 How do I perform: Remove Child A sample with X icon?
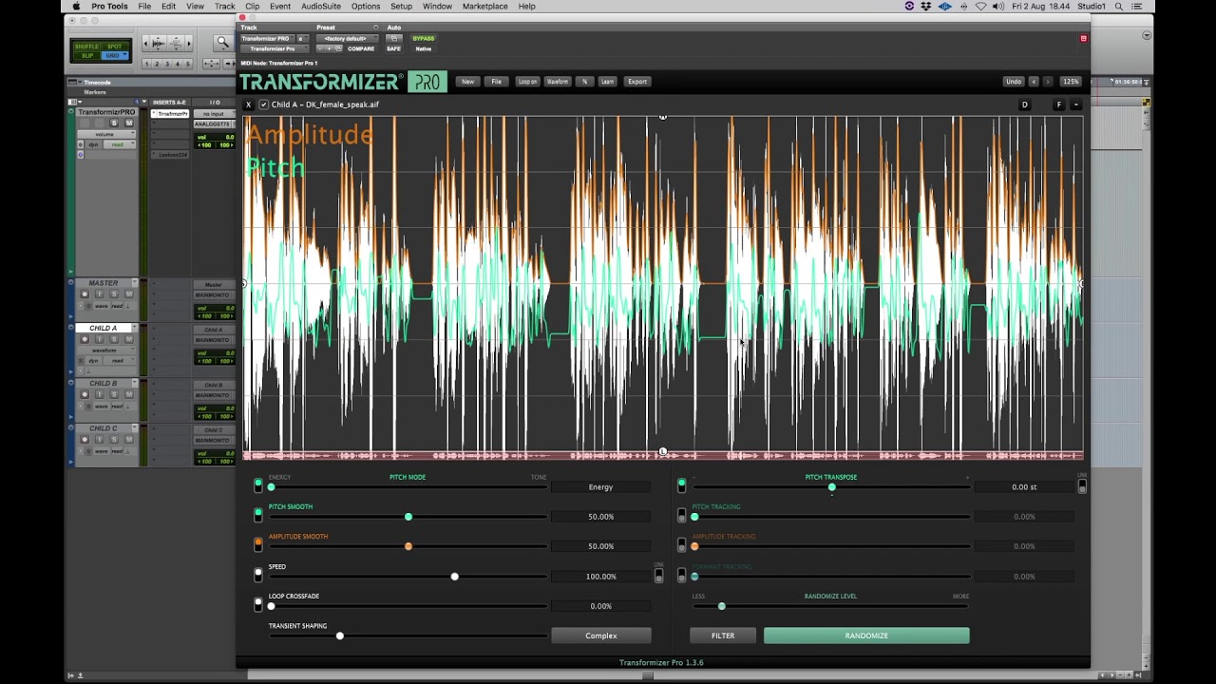pos(249,104)
